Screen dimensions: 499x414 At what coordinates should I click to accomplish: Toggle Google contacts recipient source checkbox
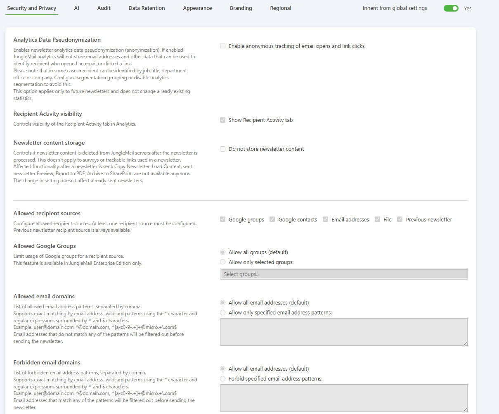pyautogui.click(x=272, y=219)
